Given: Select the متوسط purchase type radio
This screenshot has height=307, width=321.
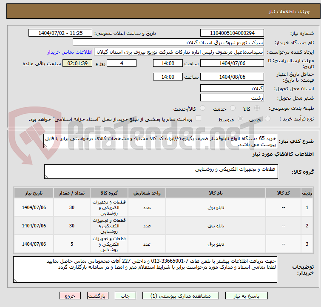Looking at the screenshot, I should pyautogui.click(x=240, y=118).
